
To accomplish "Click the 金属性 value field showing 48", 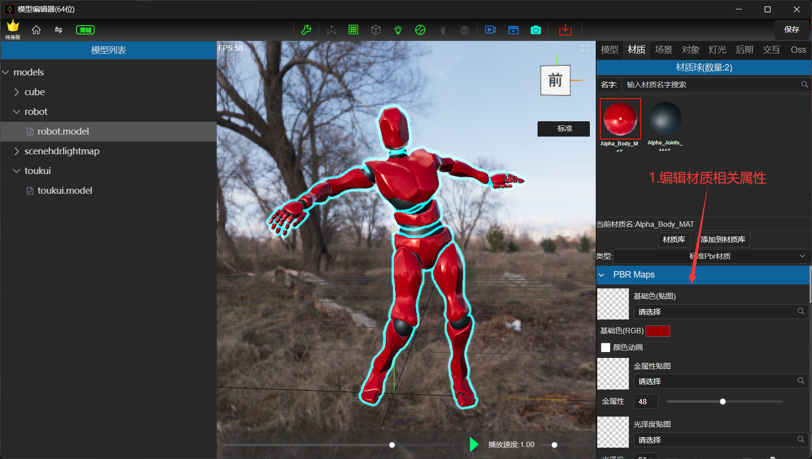I will [646, 402].
